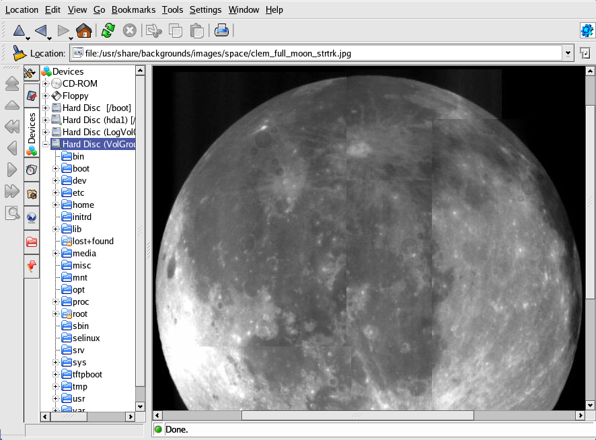Open the Location bar history dropdown
This screenshot has height=440, width=596.
568,53
